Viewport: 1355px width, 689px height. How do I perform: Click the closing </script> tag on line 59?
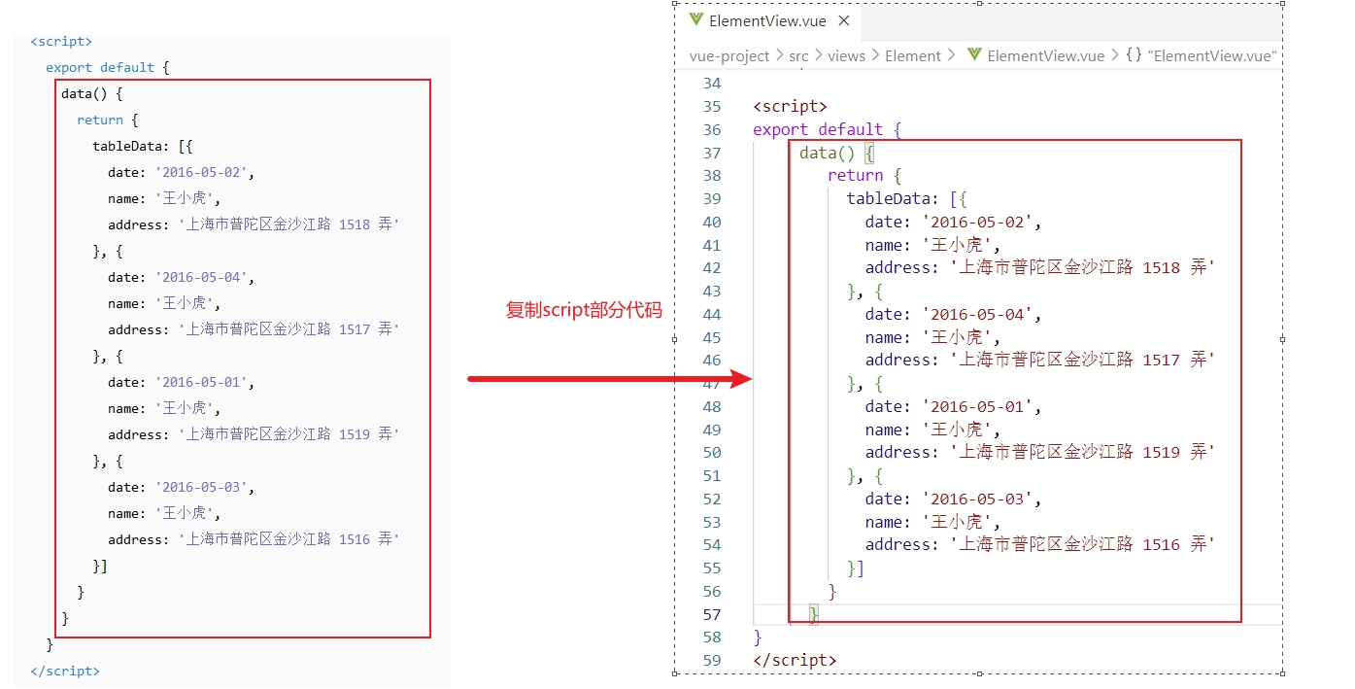click(794, 660)
